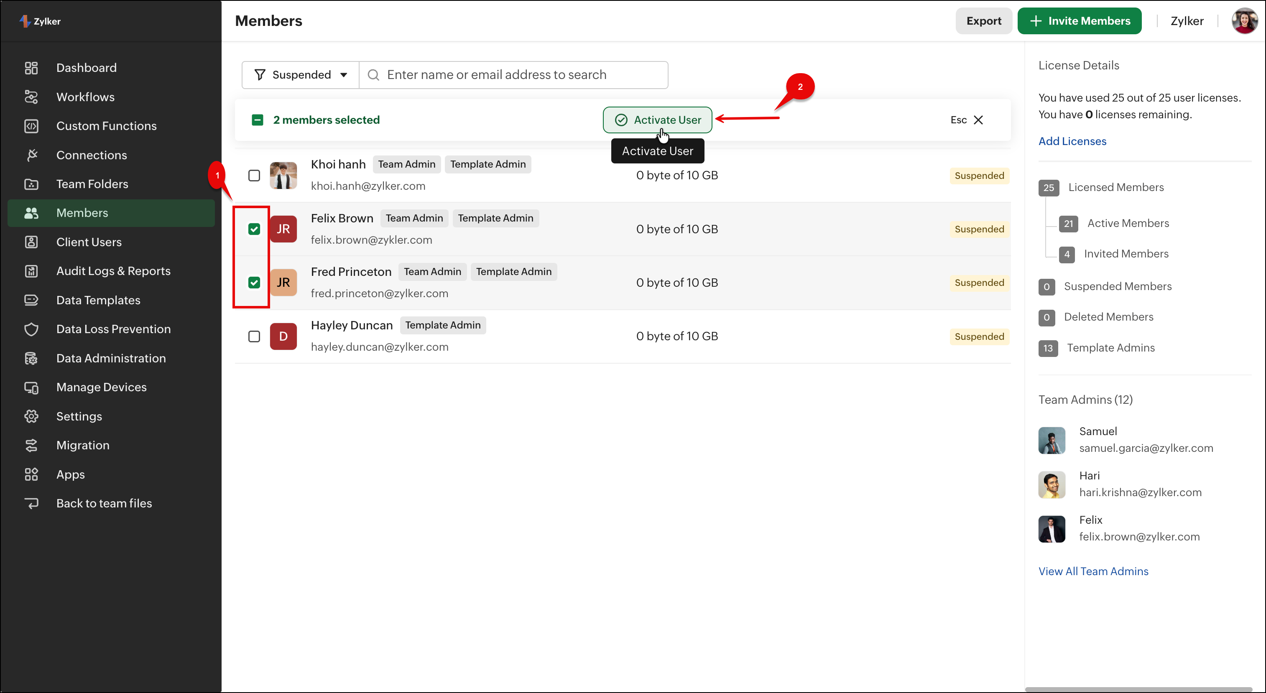Viewport: 1266px width, 693px height.
Task: Go to Manage Devices
Action: tap(111, 387)
